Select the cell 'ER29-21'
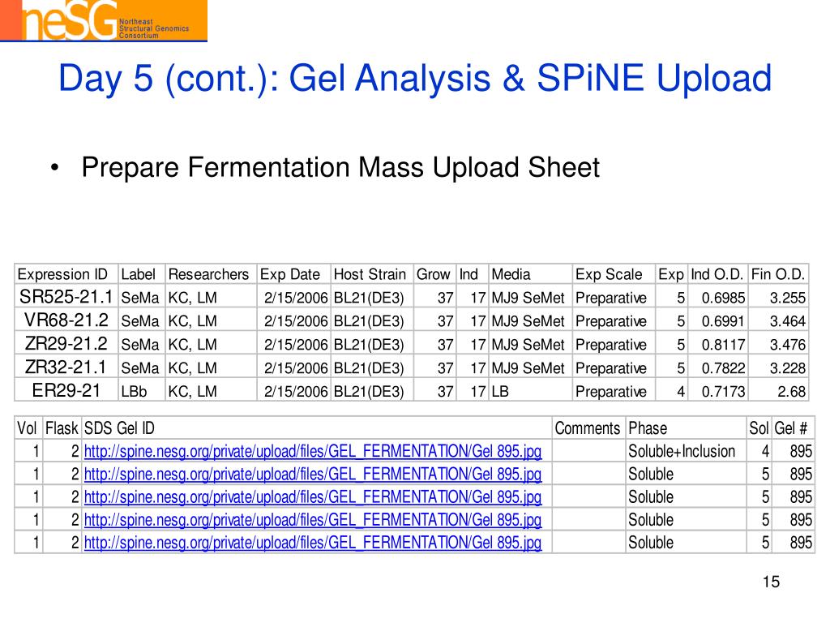Image resolution: width=830 pixels, height=623 pixels. click(66, 390)
